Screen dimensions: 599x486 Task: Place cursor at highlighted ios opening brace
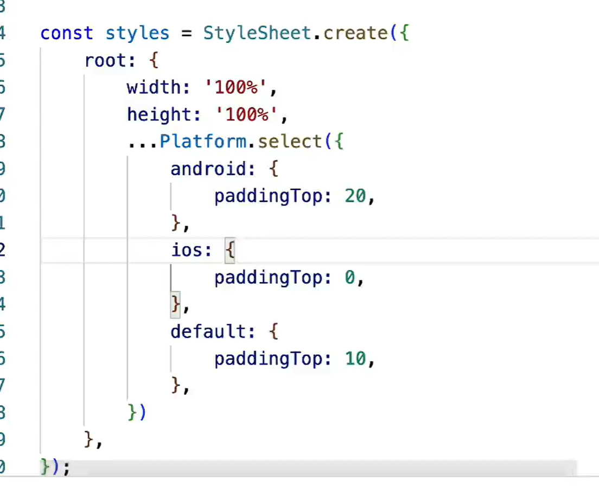coord(230,251)
